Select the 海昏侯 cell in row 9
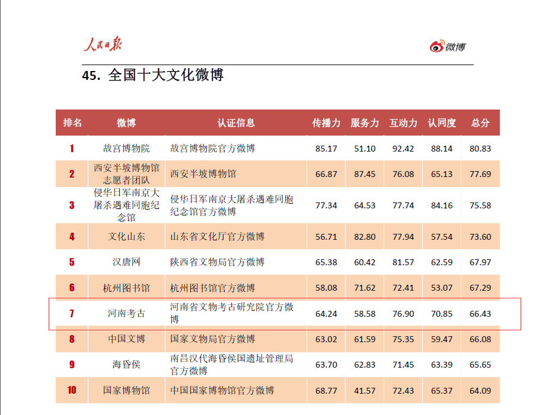552x415 pixels. click(x=126, y=365)
